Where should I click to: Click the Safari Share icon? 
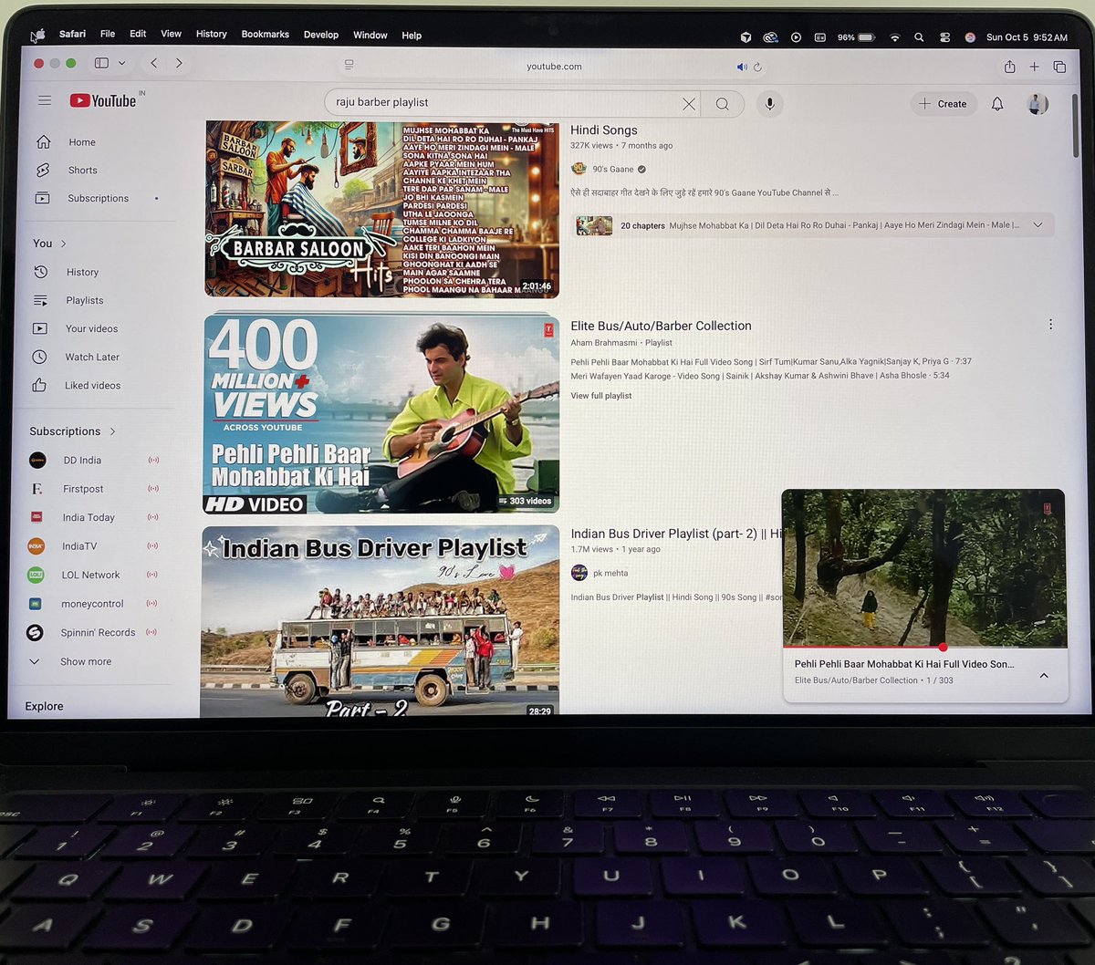tap(1009, 67)
